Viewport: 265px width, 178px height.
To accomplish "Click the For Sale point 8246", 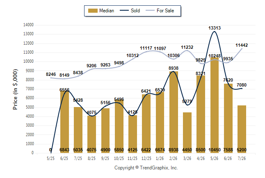I will [51, 78].
